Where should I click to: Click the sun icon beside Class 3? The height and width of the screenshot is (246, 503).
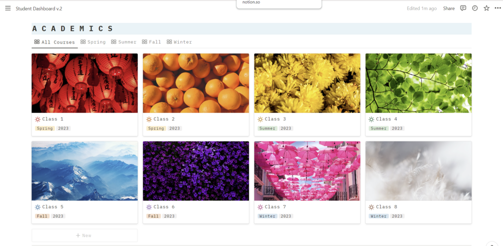click(260, 119)
